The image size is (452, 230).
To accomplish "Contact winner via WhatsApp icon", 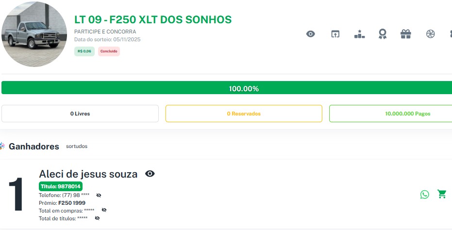I will coord(425,195).
